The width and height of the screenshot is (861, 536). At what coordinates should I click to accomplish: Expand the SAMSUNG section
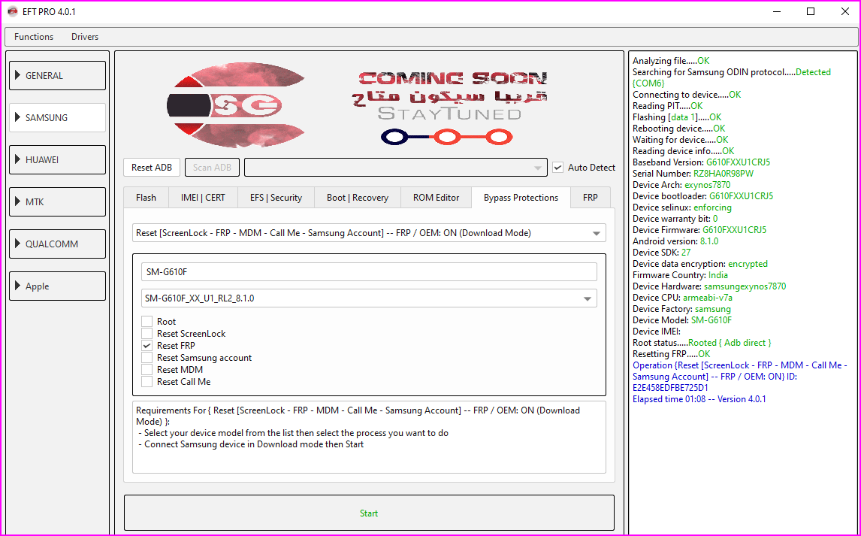(x=57, y=117)
